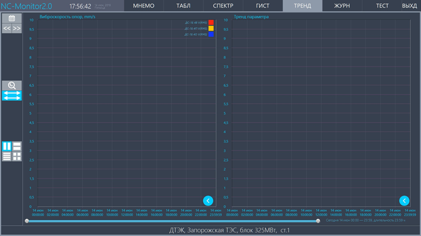Click the station name footer text
This screenshot has height=236, width=421.
230,230
